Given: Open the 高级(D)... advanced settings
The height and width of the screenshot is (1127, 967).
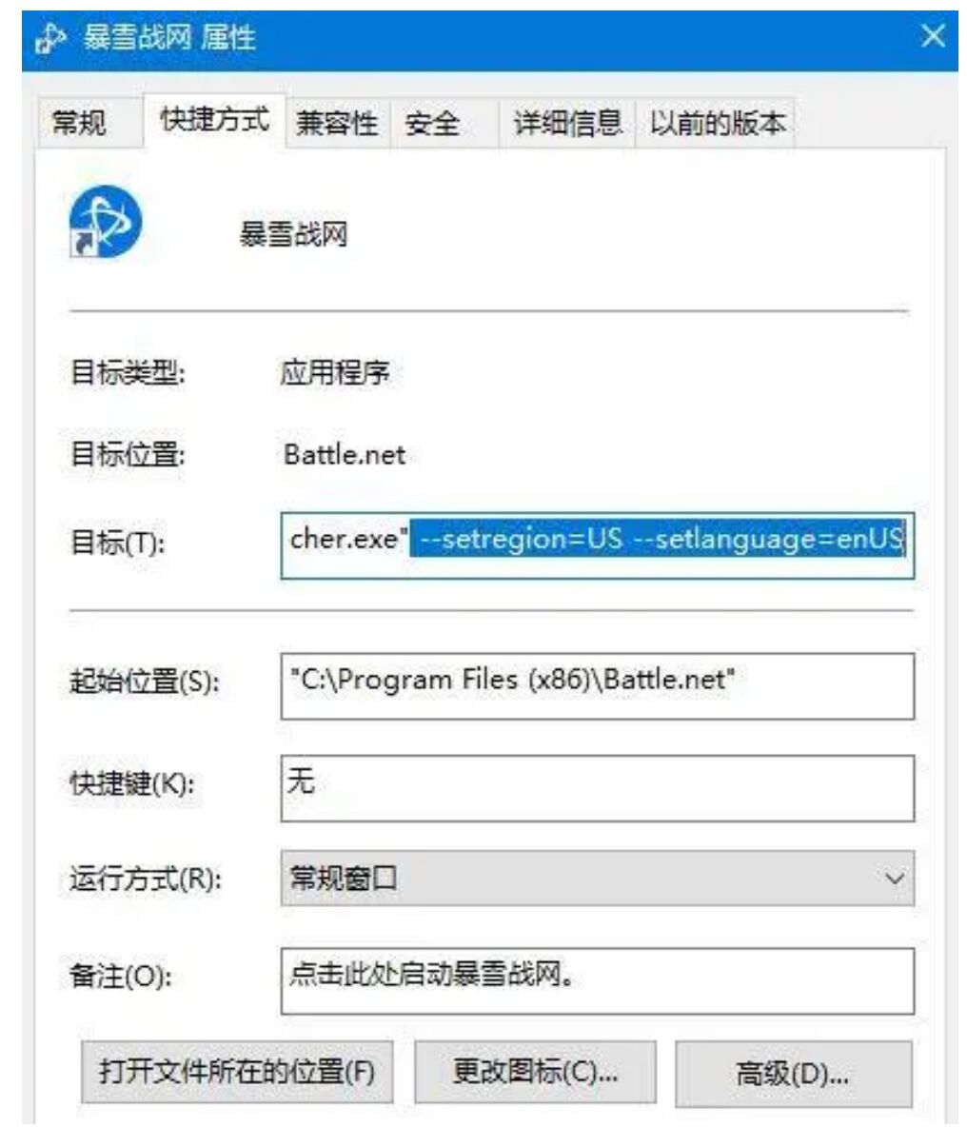Looking at the screenshot, I should click(x=794, y=1073).
